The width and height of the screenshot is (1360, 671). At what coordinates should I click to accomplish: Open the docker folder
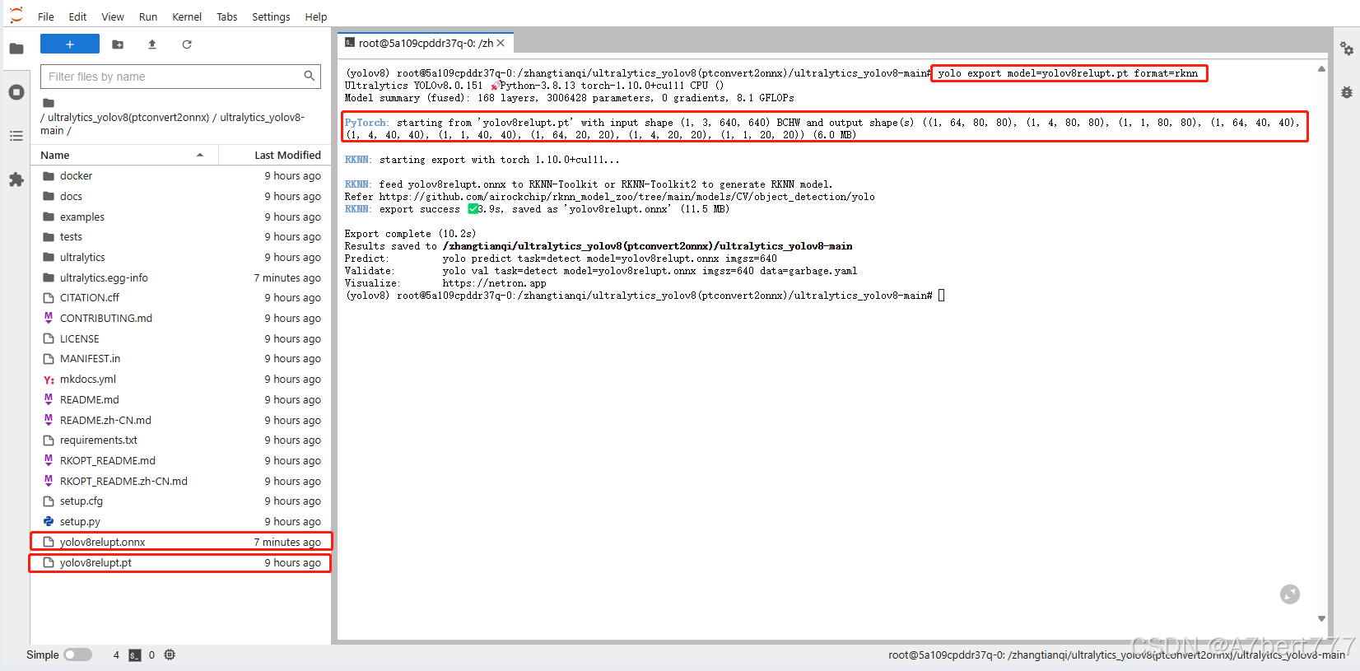pos(181,176)
